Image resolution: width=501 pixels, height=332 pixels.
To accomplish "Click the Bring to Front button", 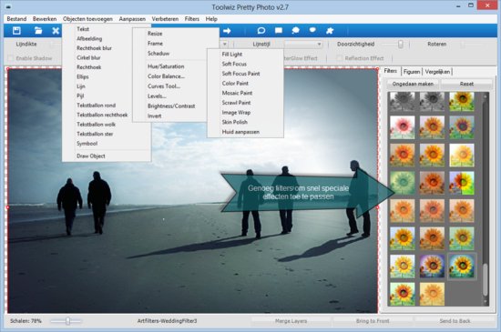I will coord(373,321).
